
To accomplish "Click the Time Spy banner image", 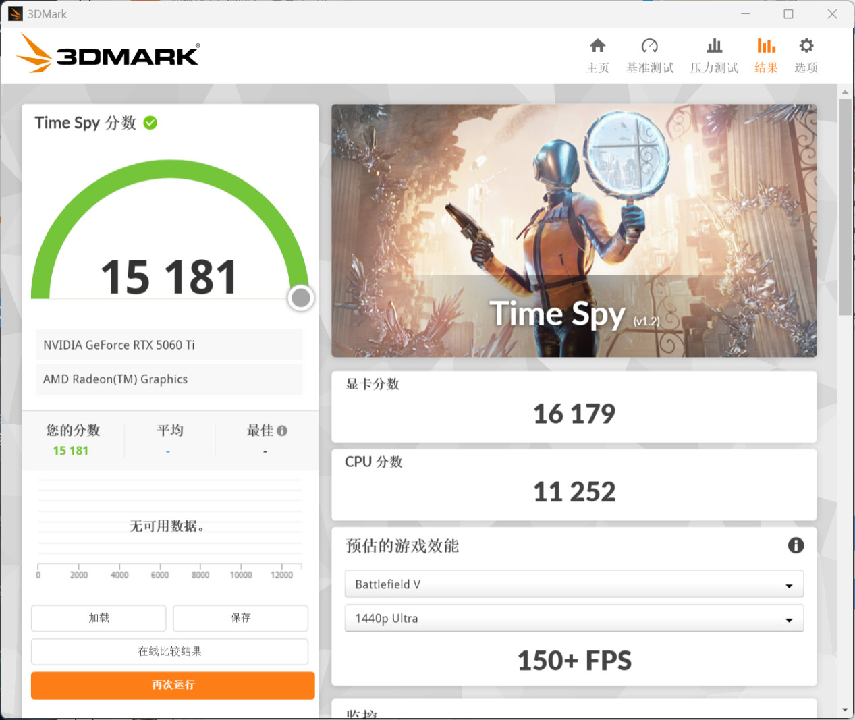I will (574, 230).
